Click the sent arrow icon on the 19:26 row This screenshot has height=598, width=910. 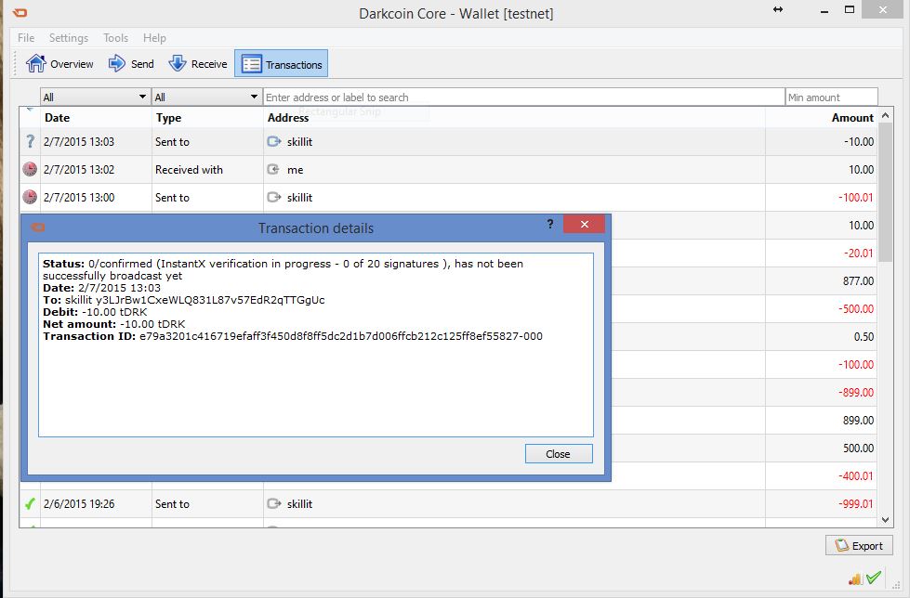click(x=274, y=503)
